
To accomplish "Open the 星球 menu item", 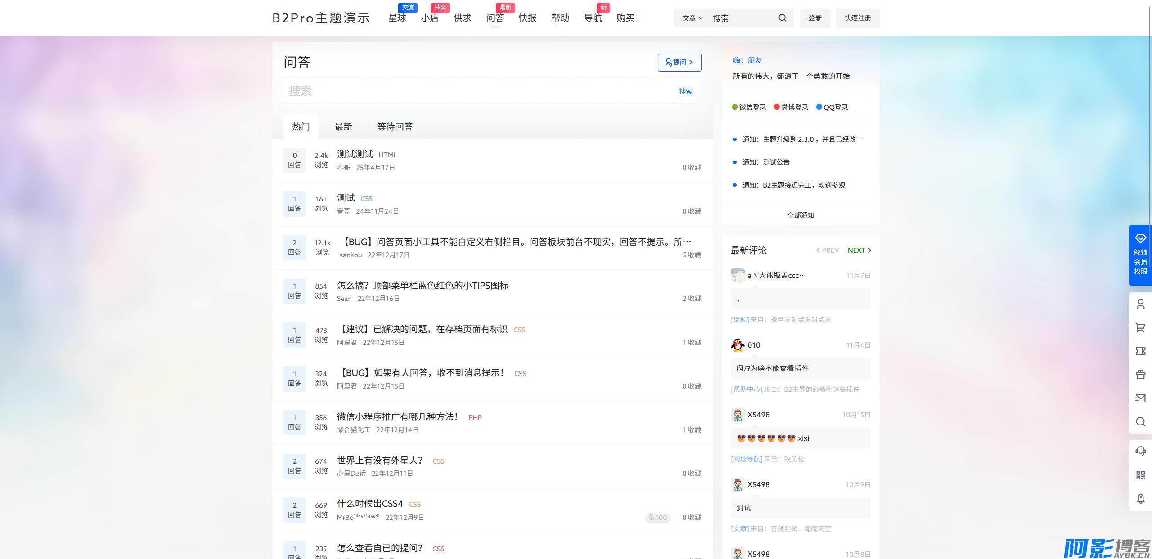I will 397,18.
